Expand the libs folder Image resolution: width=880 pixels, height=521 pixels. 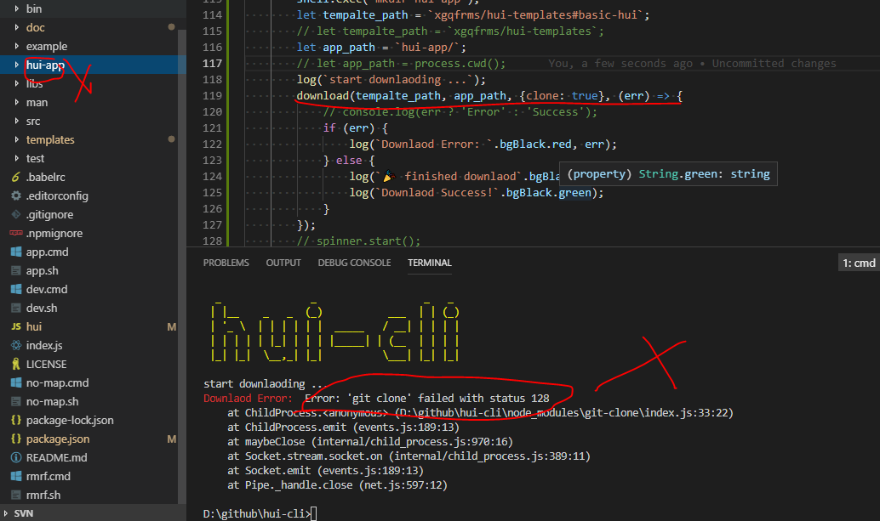pyautogui.click(x=16, y=83)
